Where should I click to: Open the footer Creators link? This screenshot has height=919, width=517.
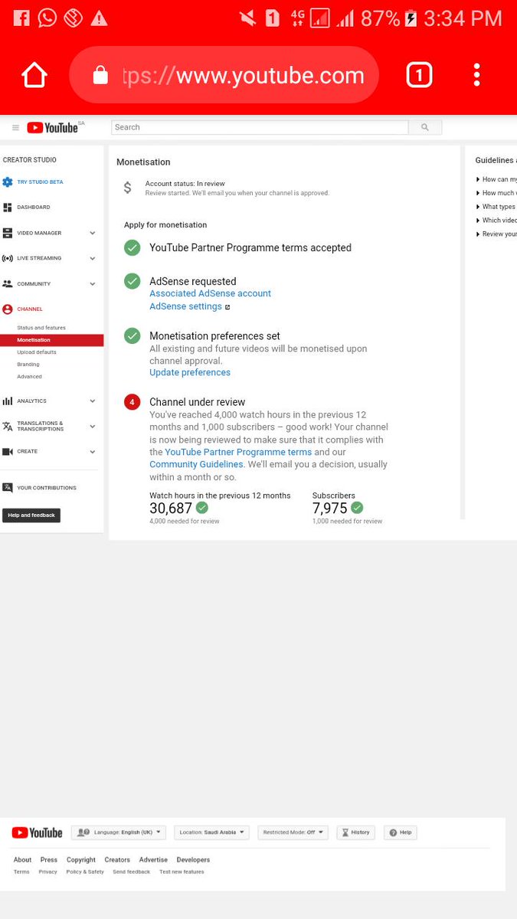(117, 860)
